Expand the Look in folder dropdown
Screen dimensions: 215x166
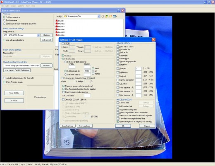pos(99,16)
